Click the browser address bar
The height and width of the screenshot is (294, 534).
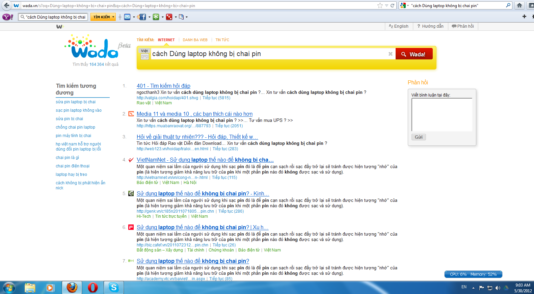tap(199, 5)
